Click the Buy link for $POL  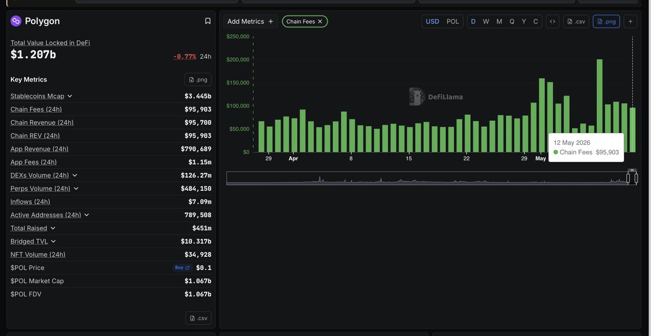[x=182, y=268]
